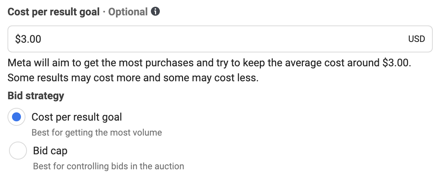Image resolution: width=441 pixels, height=188 pixels.
Task: Click 'Best for getting the most volume' description
Action: click(x=97, y=133)
